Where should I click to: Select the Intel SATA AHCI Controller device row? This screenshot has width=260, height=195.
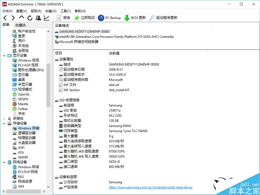click(x=114, y=37)
